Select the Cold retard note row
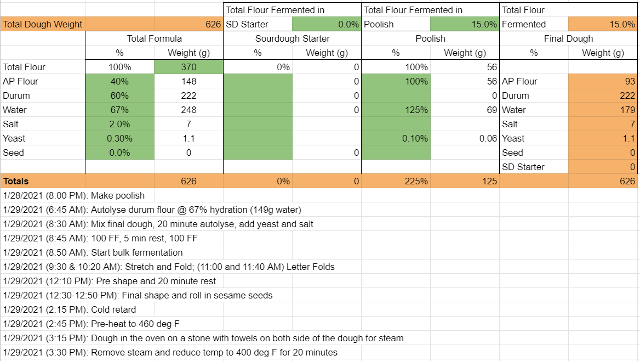The image size is (640, 361). pos(62,309)
